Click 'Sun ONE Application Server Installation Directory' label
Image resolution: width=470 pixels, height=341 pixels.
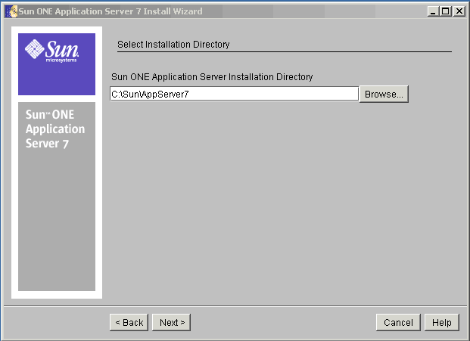pyautogui.click(x=212, y=77)
